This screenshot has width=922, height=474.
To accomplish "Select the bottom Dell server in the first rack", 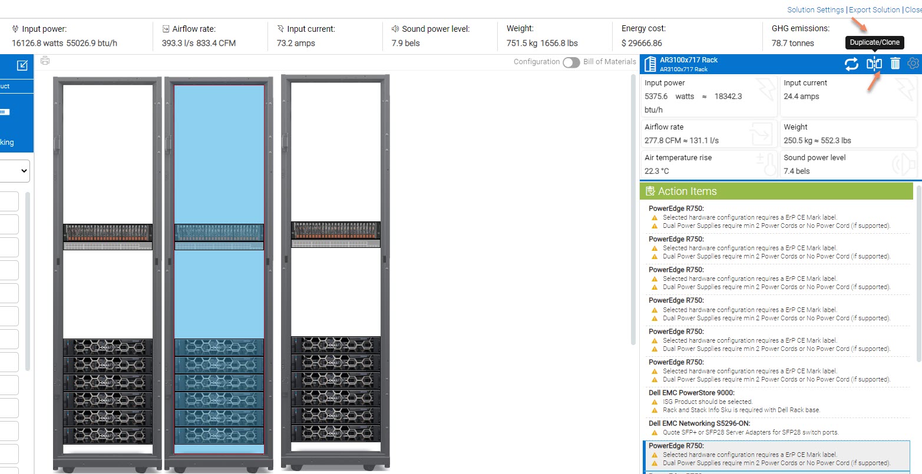I will click(108, 436).
